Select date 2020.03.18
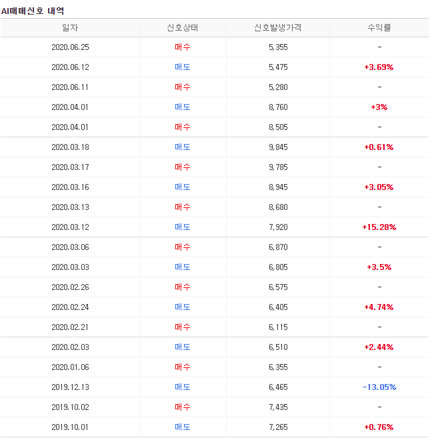The height and width of the screenshot is (440, 434). pos(70,147)
